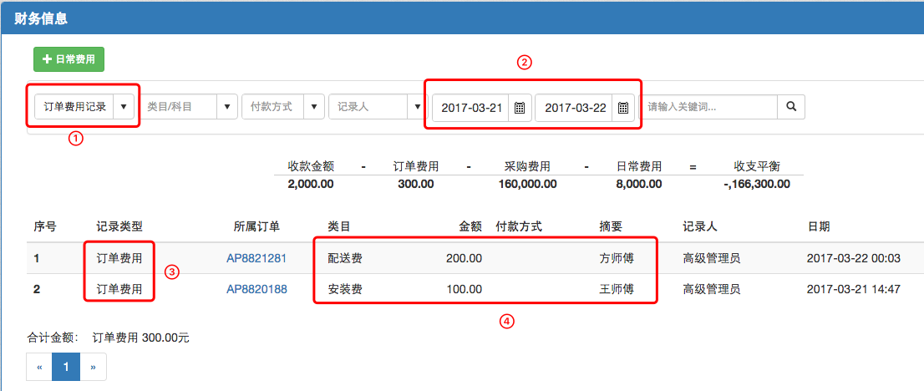Click the 记录类型 column header
The height and width of the screenshot is (391, 924).
pos(119,226)
